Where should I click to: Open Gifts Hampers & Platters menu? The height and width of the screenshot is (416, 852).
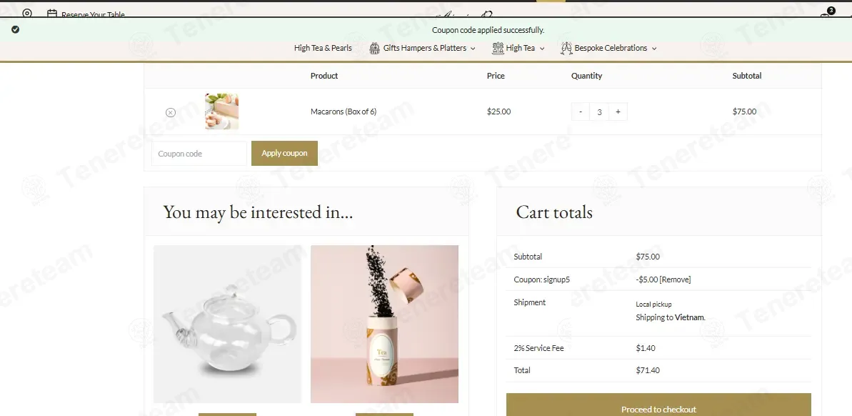425,48
